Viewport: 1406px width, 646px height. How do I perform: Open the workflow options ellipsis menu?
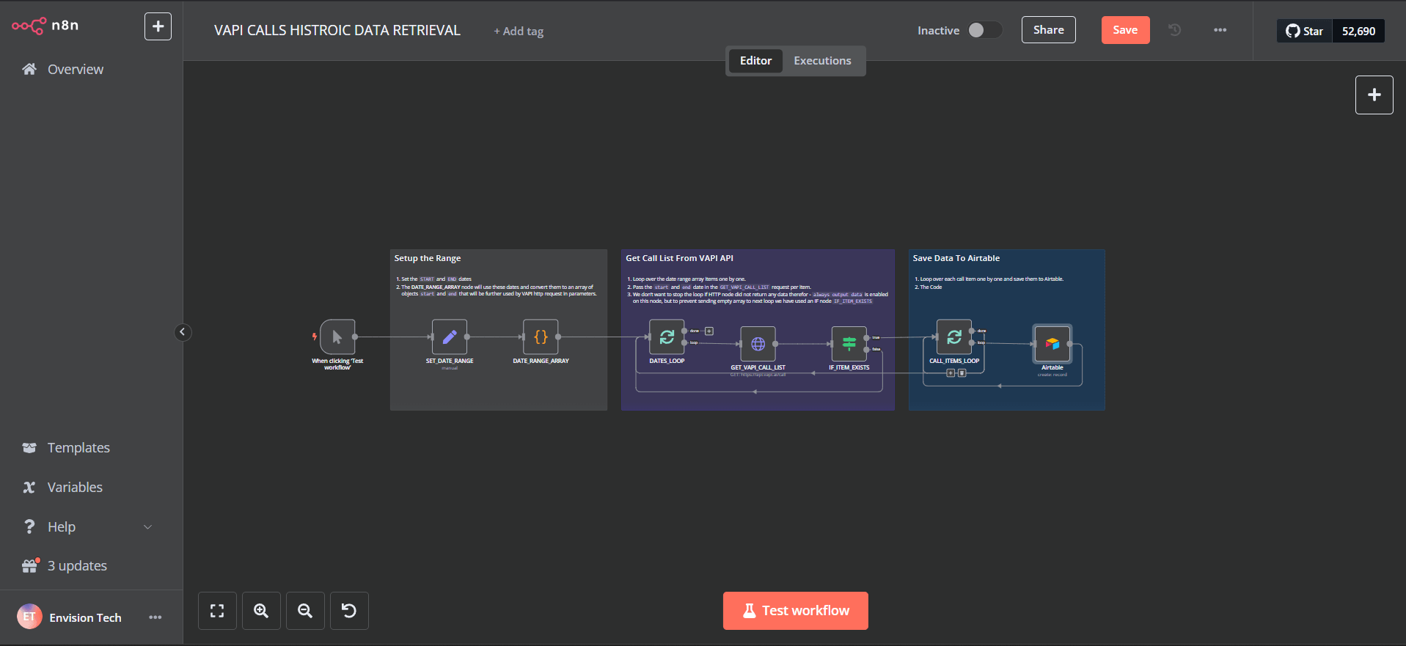(1220, 30)
